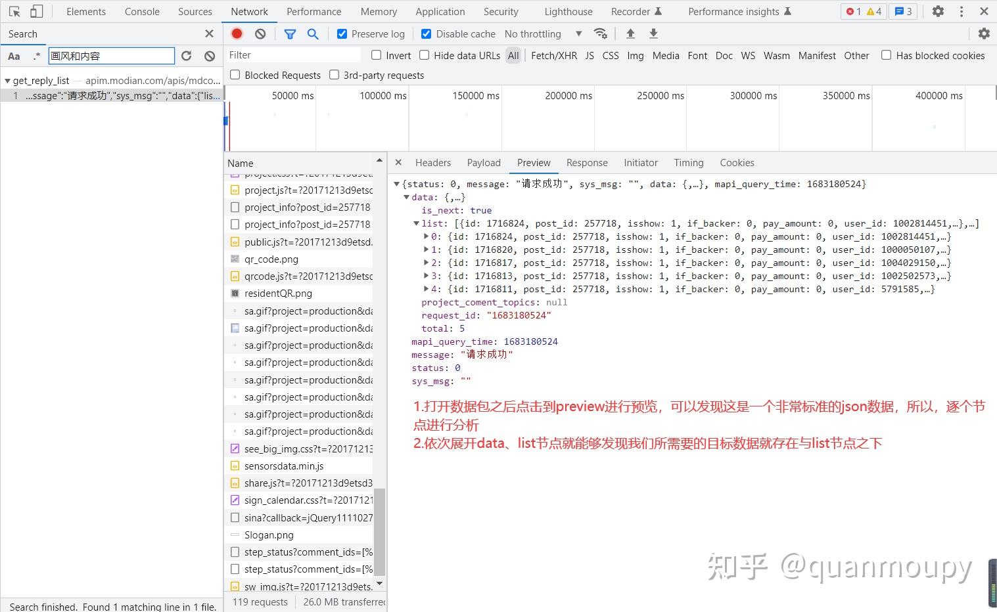This screenshot has width=997, height=612.
Task: Select the qr_code.png request
Action: [x=271, y=259]
